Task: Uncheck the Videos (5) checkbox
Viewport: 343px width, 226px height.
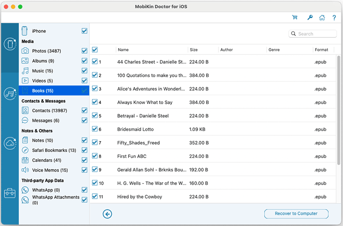Action: (84, 80)
